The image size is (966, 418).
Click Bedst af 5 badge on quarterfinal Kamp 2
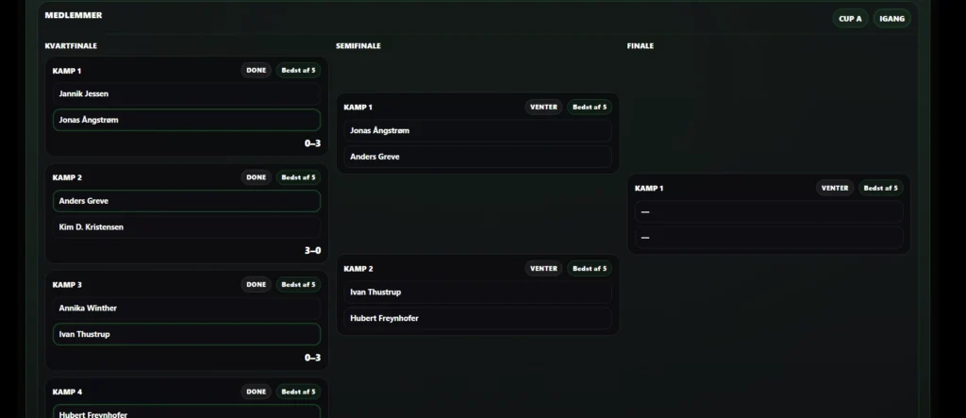pyautogui.click(x=298, y=177)
